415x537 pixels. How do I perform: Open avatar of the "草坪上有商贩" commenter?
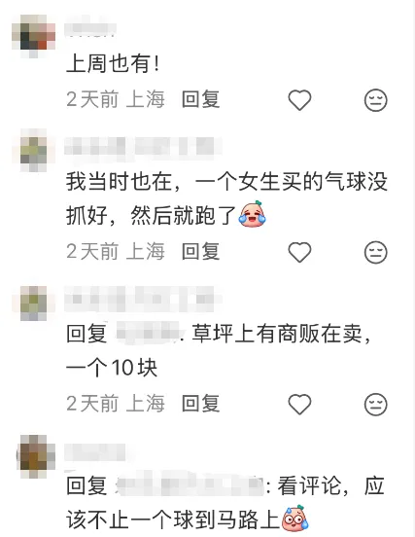click(x=33, y=304)
